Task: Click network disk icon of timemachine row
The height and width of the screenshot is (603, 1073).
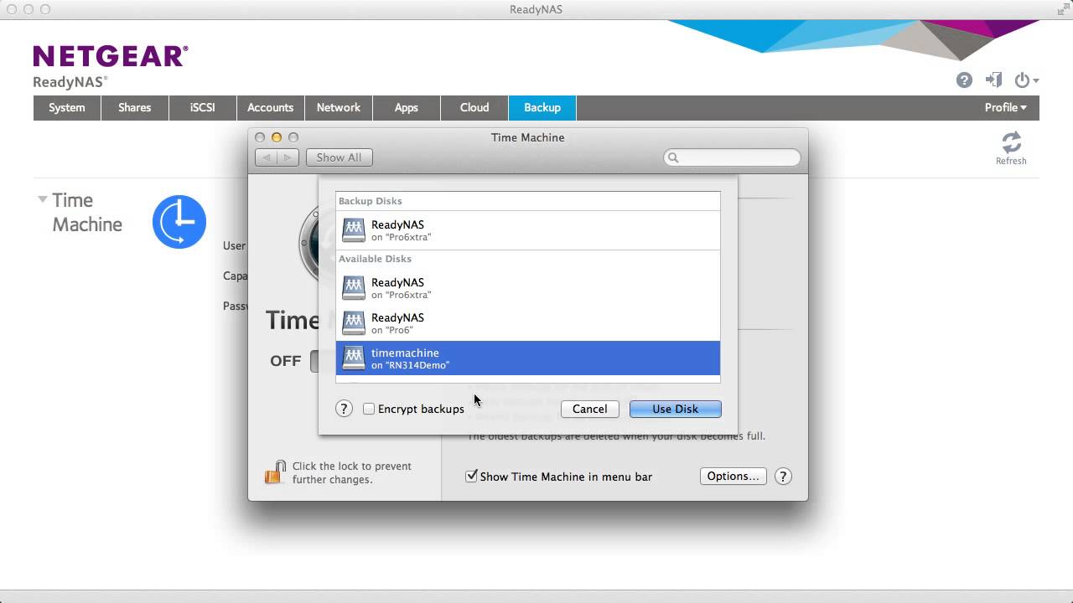Action: click(354, 358)
